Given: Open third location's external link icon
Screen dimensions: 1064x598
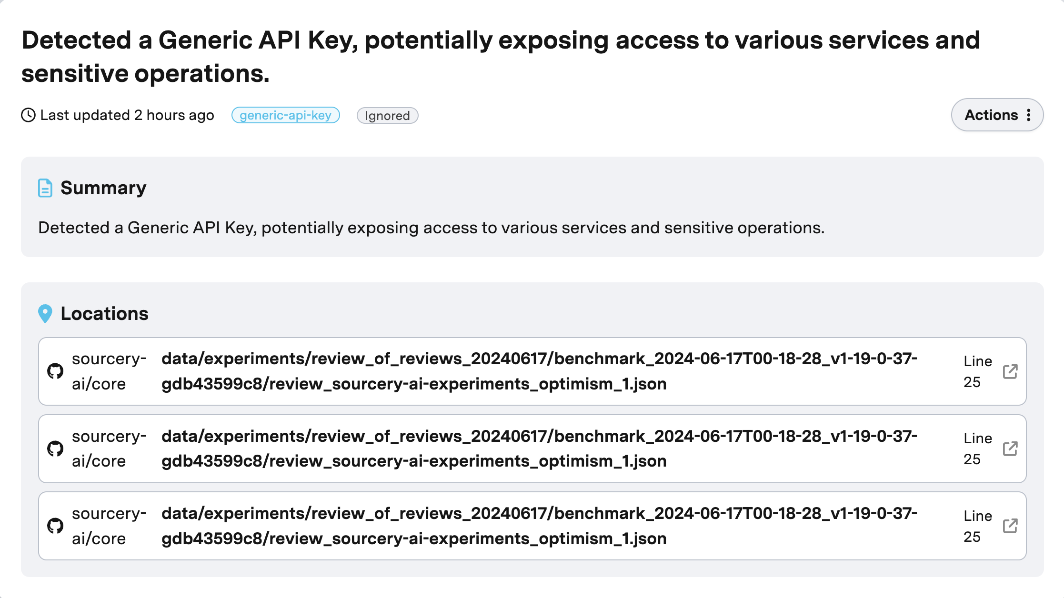Looking at the screenshot, I should [1010, 526].
